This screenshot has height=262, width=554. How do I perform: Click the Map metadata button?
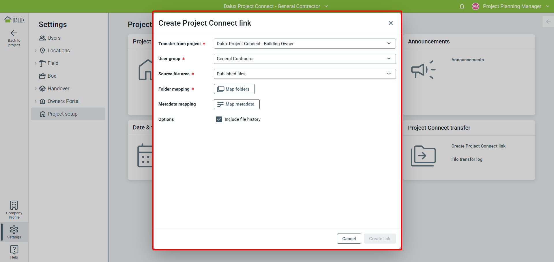(x=236, y=104)
